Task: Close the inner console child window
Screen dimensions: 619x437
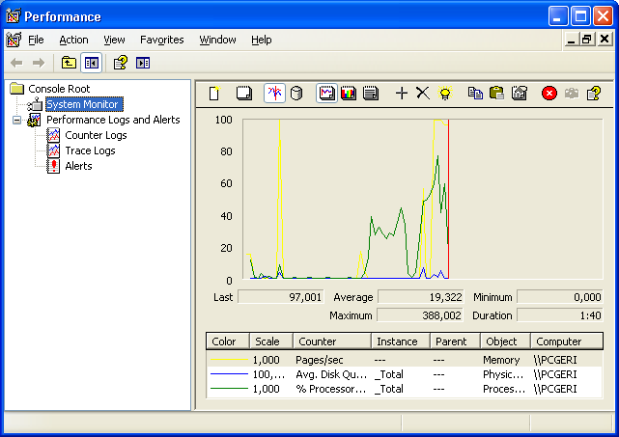Action: [605, 39]
